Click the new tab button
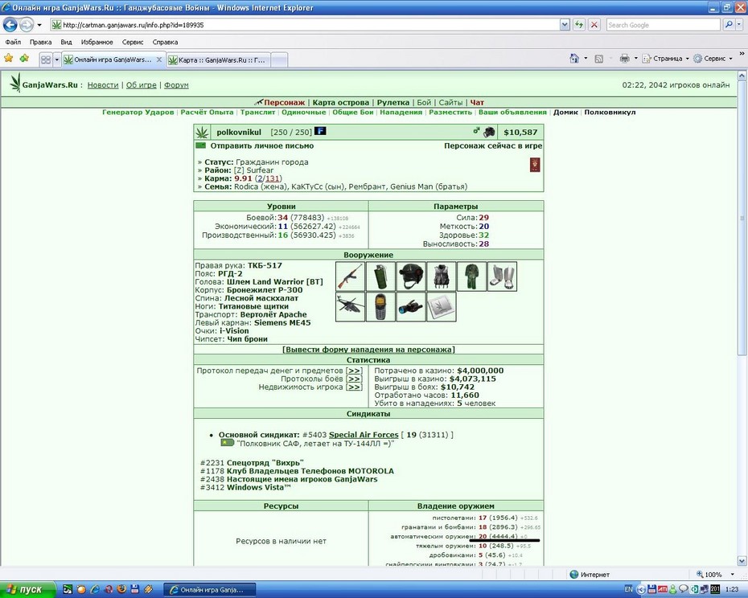The image size is (748, 598). 280,60
